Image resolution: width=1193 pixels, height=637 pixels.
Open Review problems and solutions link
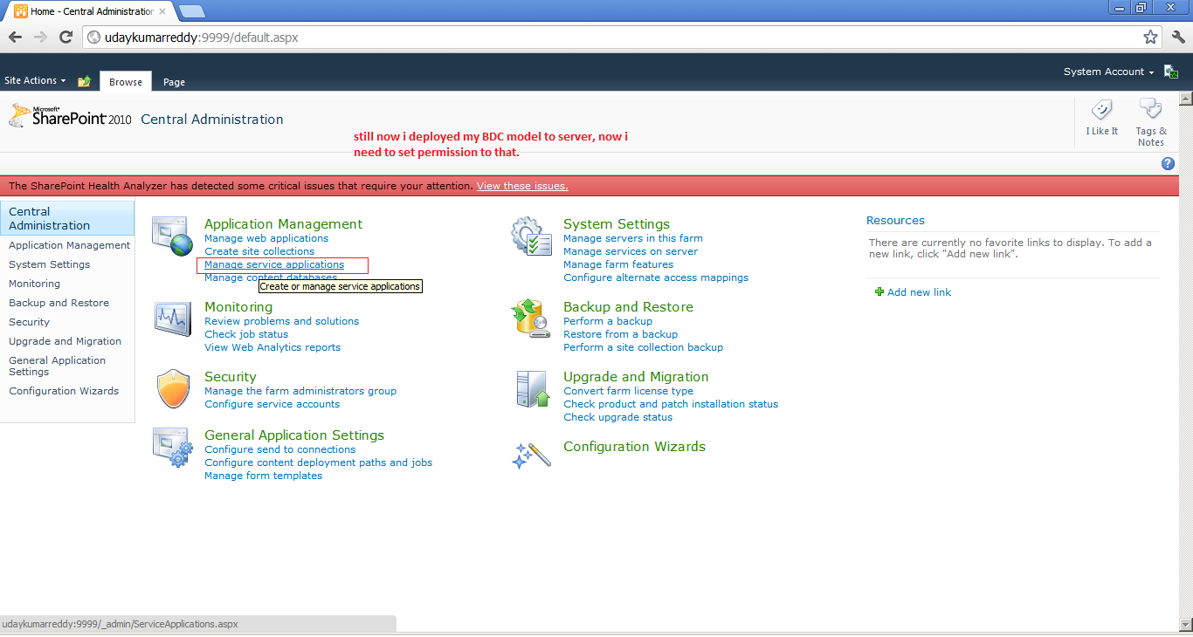point(281,321)
